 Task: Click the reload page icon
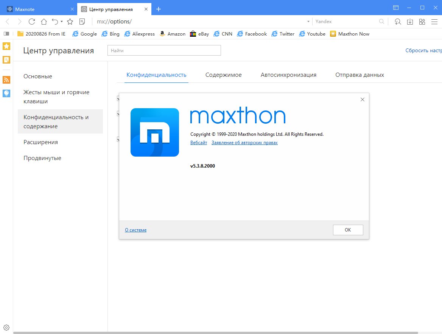coord(32,22)
